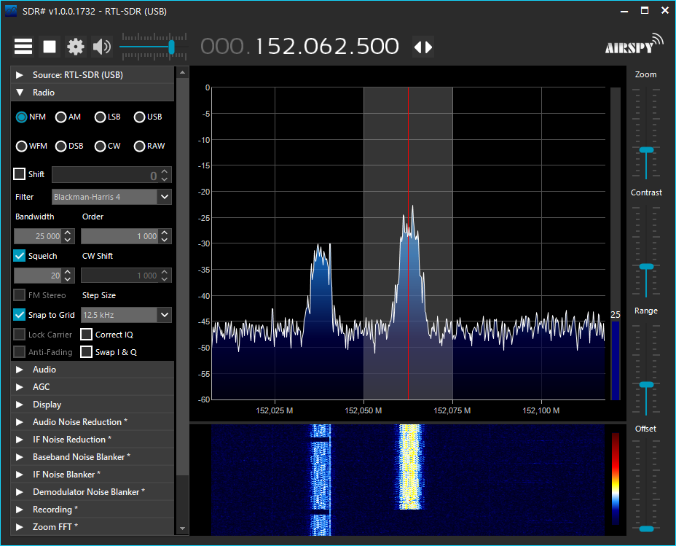Disable the Squelch checkbox
This screenshot has width=676, height=546.
click(20, 256)
